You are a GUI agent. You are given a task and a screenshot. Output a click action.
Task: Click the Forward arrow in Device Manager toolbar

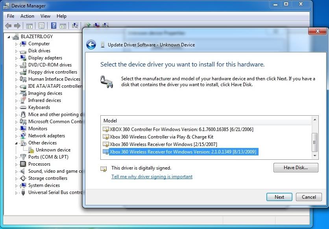[x=17, y=26]
